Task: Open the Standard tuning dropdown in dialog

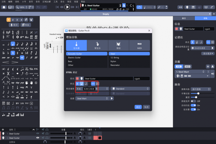Action: 130,89
